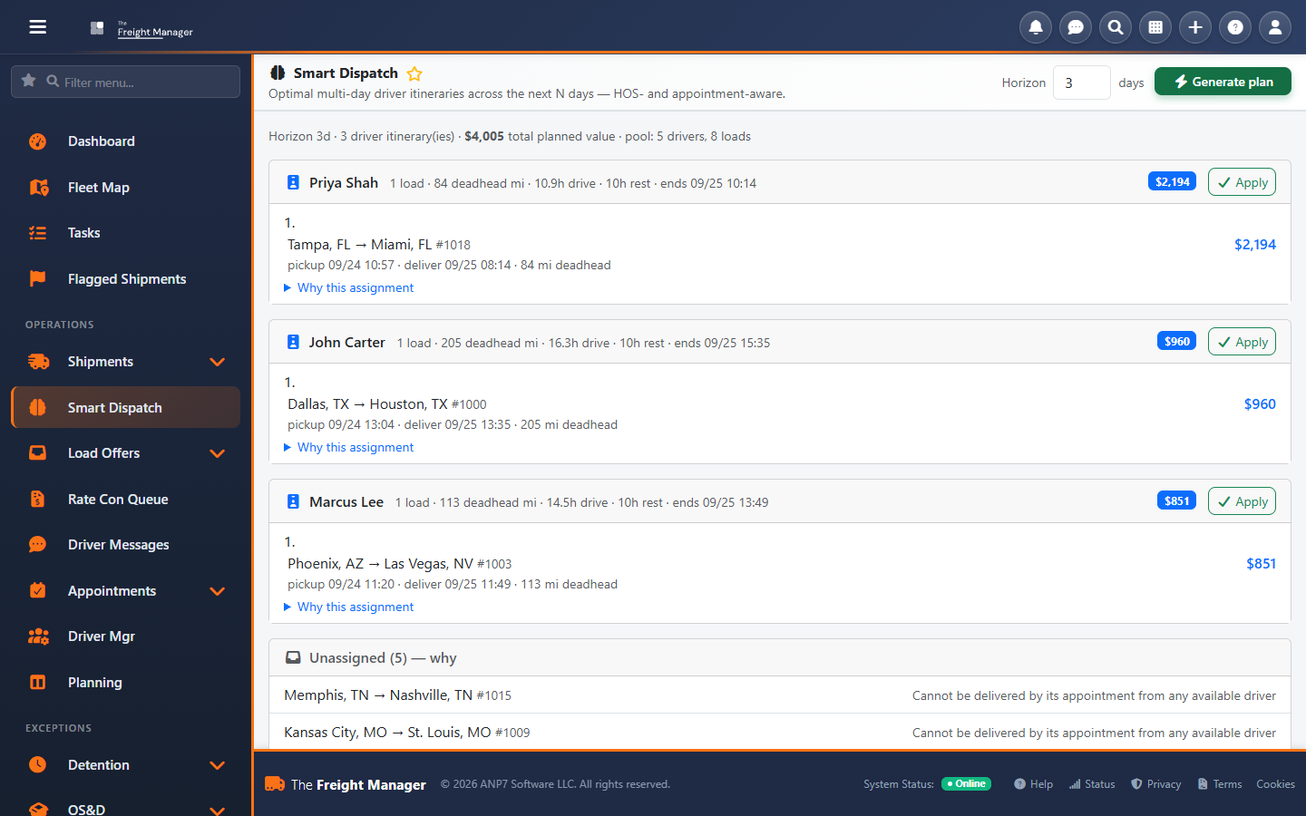The image size is (1306, 816).
Task: Click Priya Shah driver badge icon
Action: pos(293,182)
